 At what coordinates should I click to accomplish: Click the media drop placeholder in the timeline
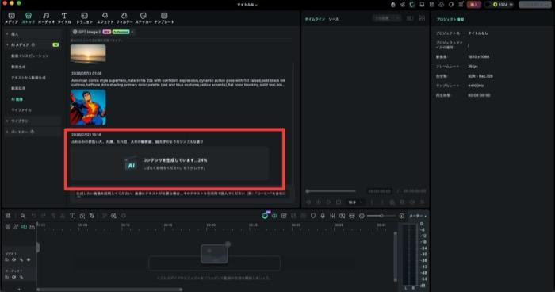[x=214, y=263]
